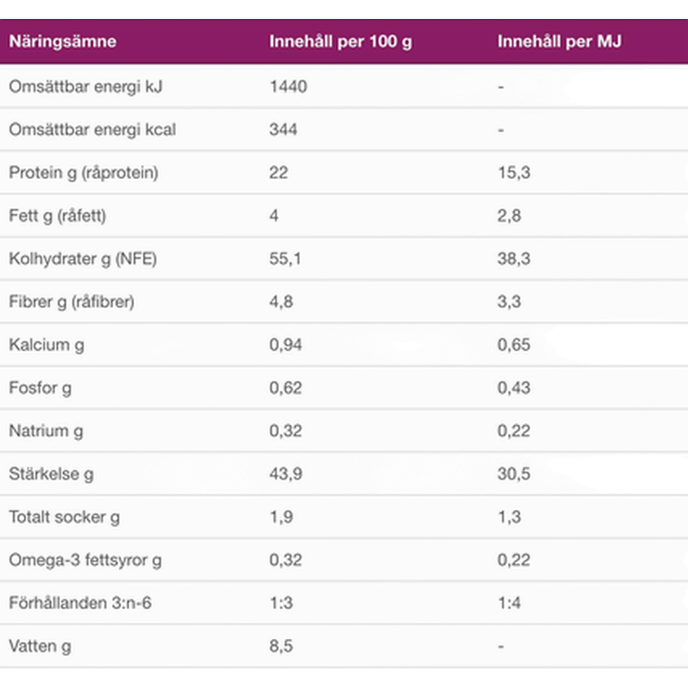Click the Innehåll per 100 g header
Screen dimensions: 688x688
tap(340, 42)
